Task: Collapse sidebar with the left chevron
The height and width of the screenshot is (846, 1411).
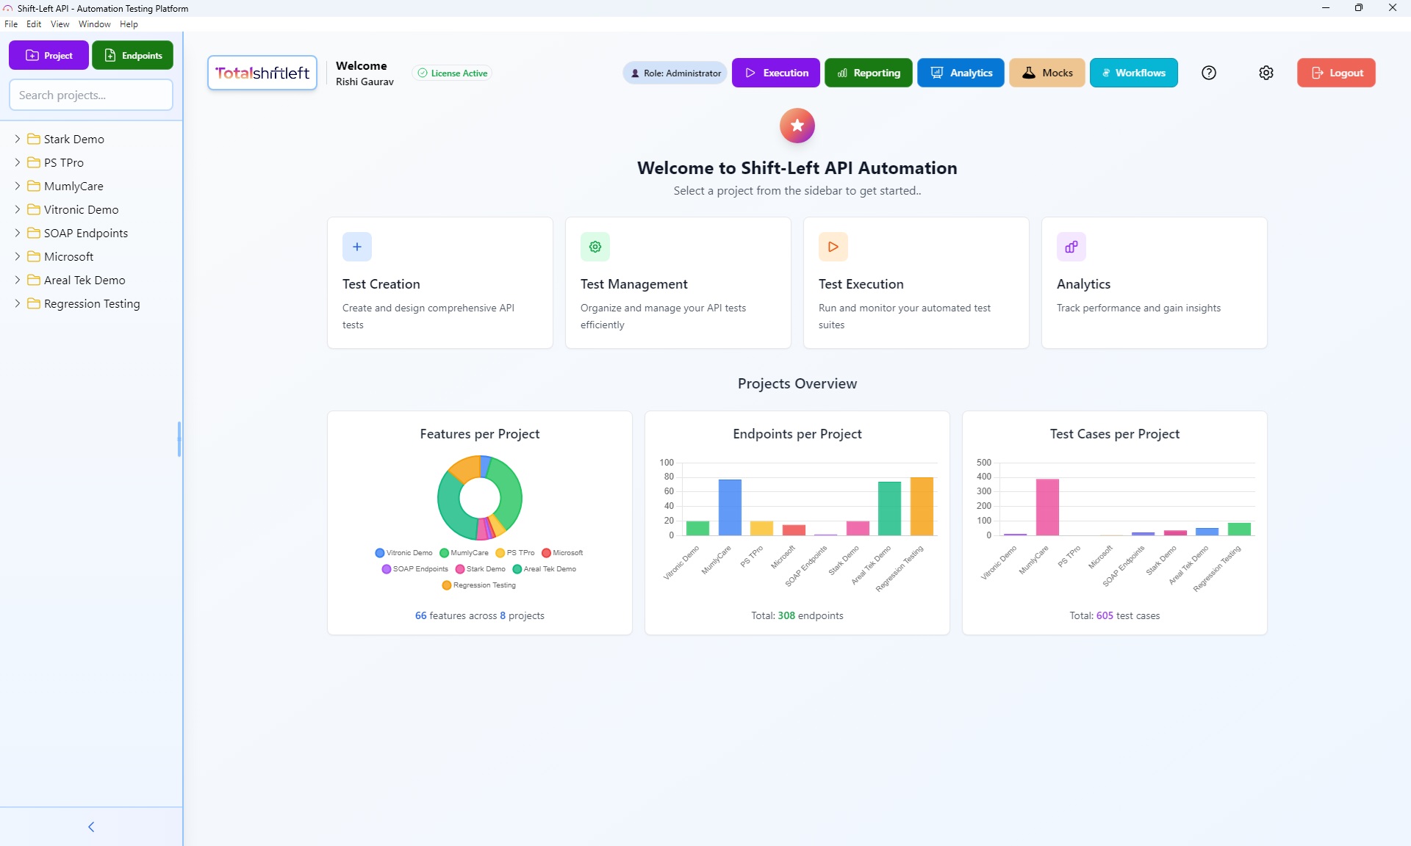Action: [91, 827]
